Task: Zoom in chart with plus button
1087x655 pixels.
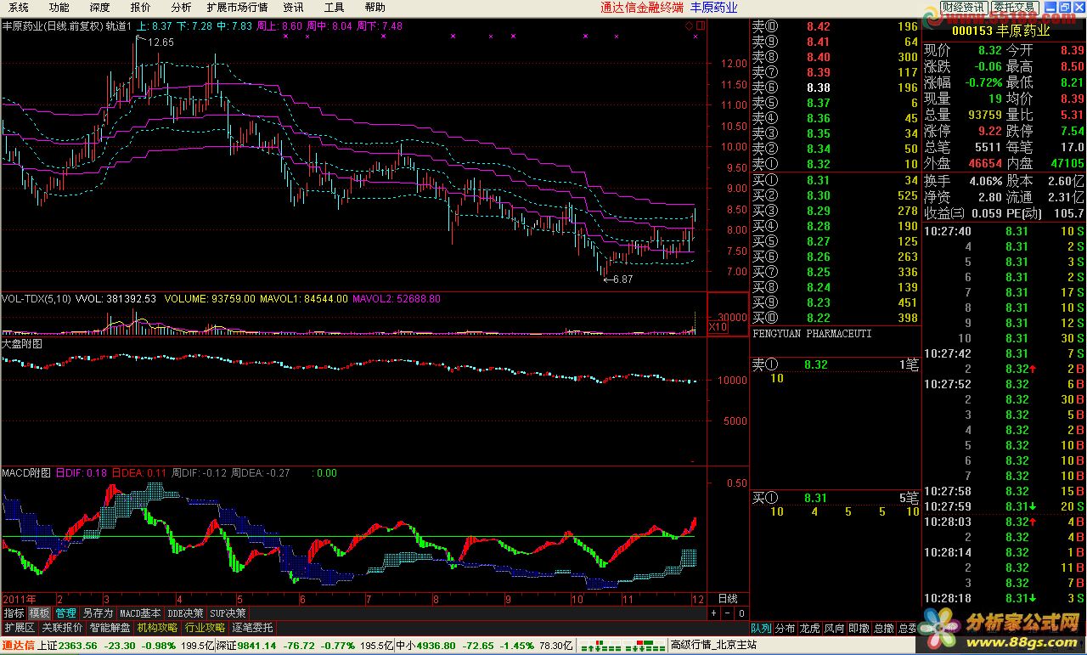Action: click(x=714, y=613)
